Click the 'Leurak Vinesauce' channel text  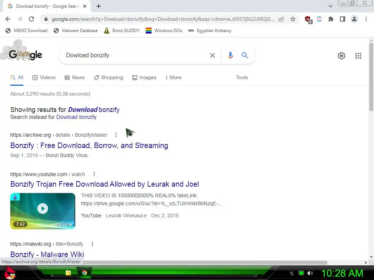click(x=126, y=216)
